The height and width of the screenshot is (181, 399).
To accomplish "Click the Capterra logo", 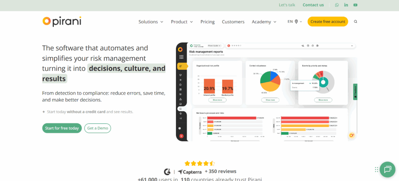I will (x=190, y=171).
